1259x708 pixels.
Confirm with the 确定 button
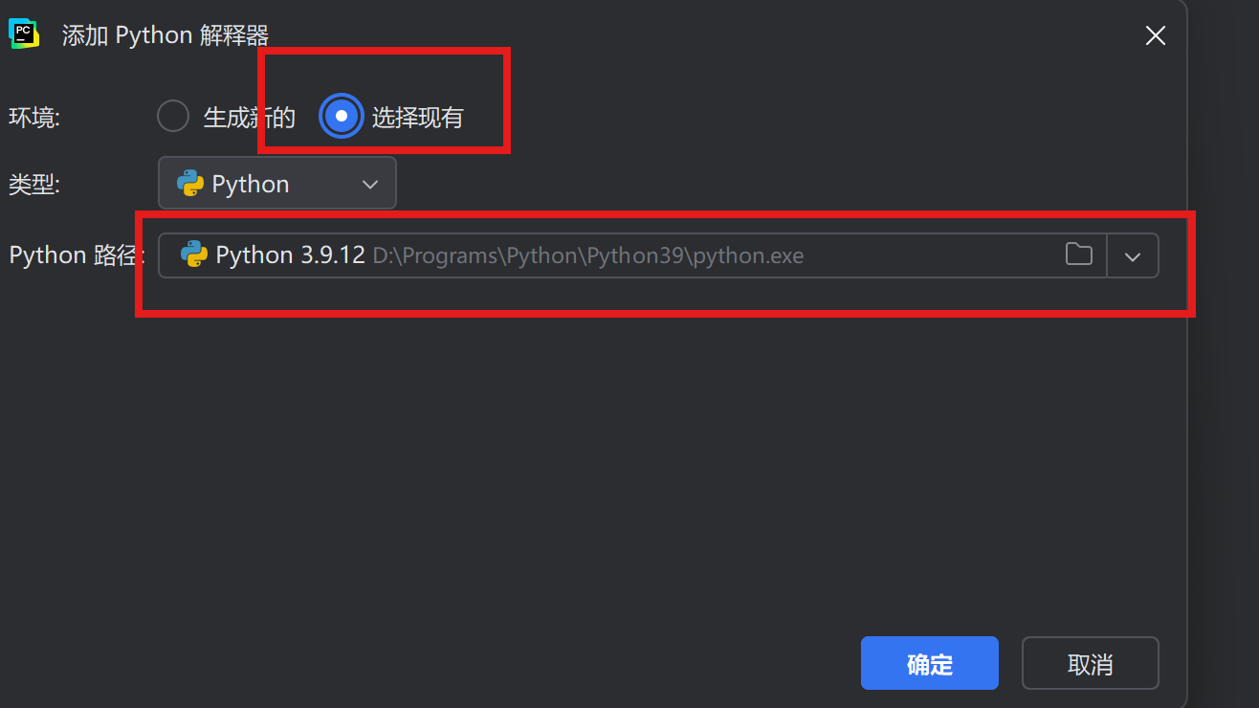[x=930, y=663]
